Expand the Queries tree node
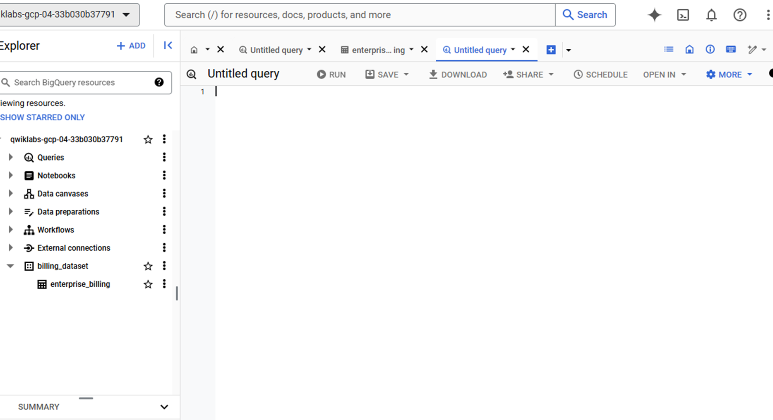The width and height of the screenshot is (773, 420). [11, 157]
